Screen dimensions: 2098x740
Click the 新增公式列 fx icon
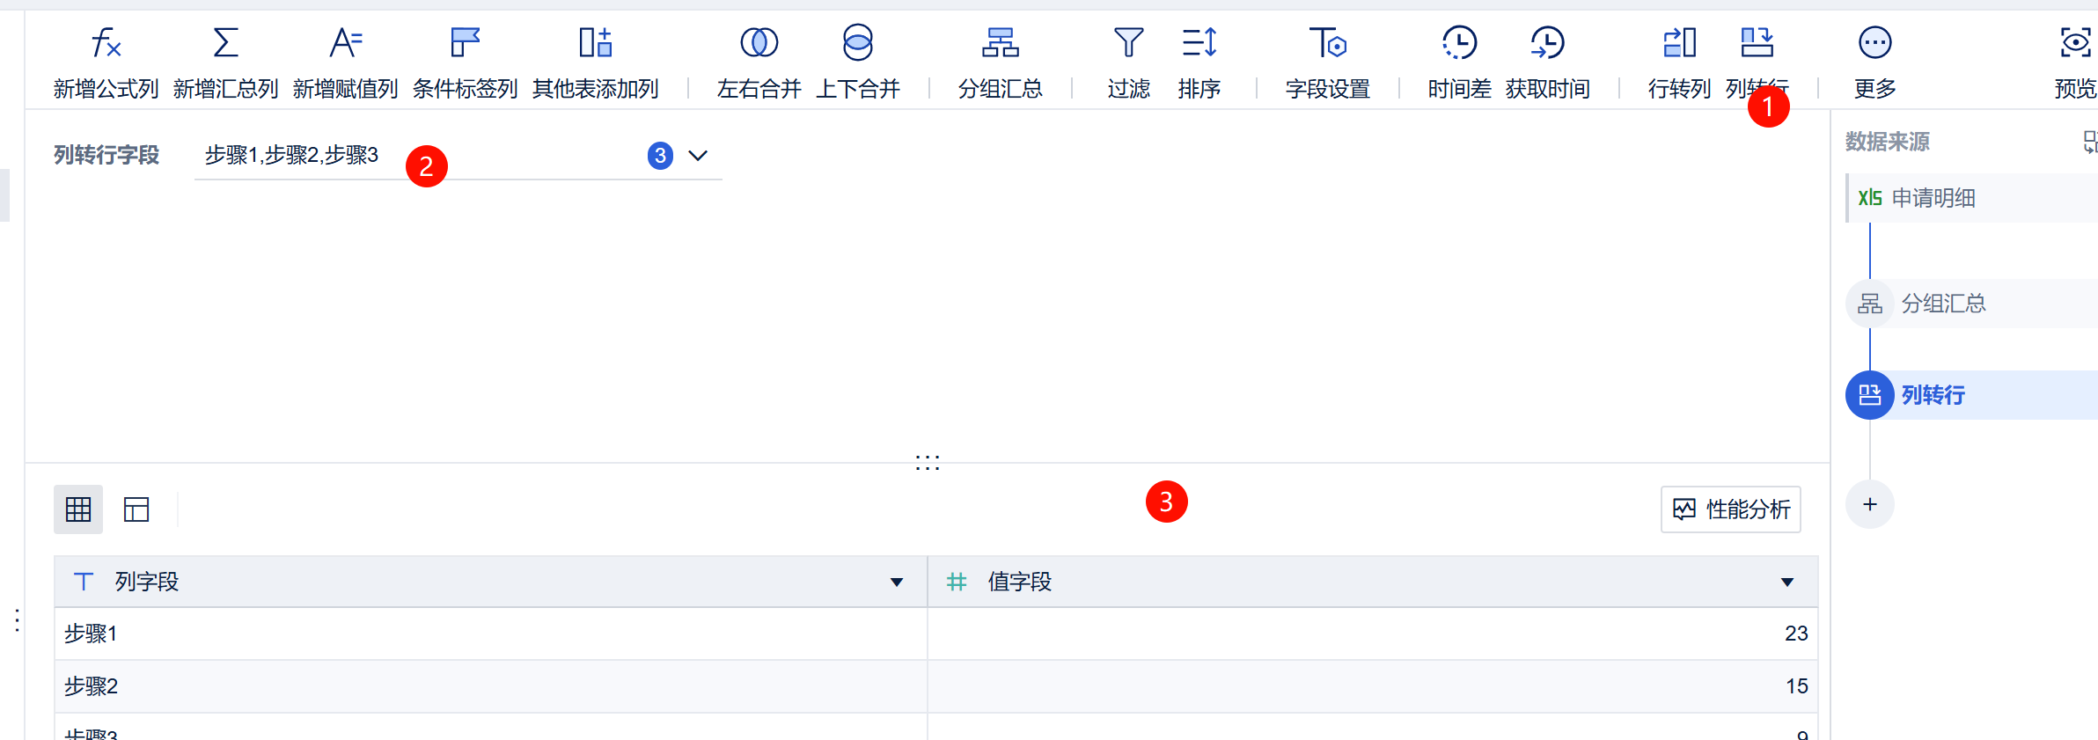click(106, 42)
